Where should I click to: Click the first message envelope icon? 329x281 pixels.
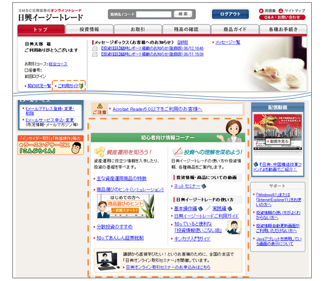tap(95, 48)
